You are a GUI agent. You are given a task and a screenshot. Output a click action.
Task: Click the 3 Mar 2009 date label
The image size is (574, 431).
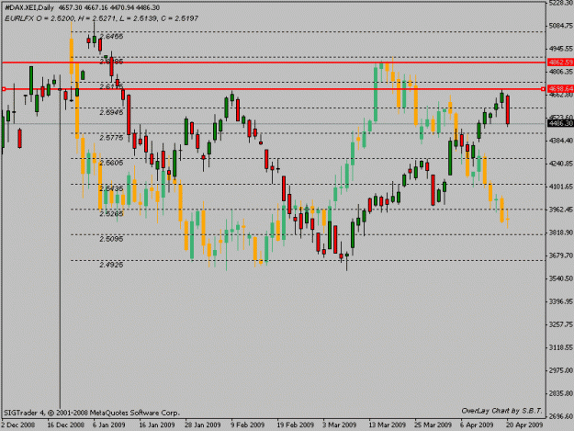(x=339, y=425)
